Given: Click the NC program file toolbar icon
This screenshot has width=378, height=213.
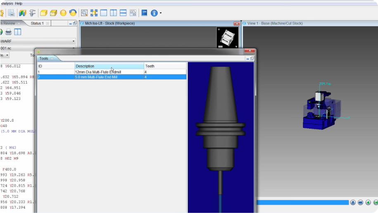Looking at the screenshot, I should tap(11, 13).
